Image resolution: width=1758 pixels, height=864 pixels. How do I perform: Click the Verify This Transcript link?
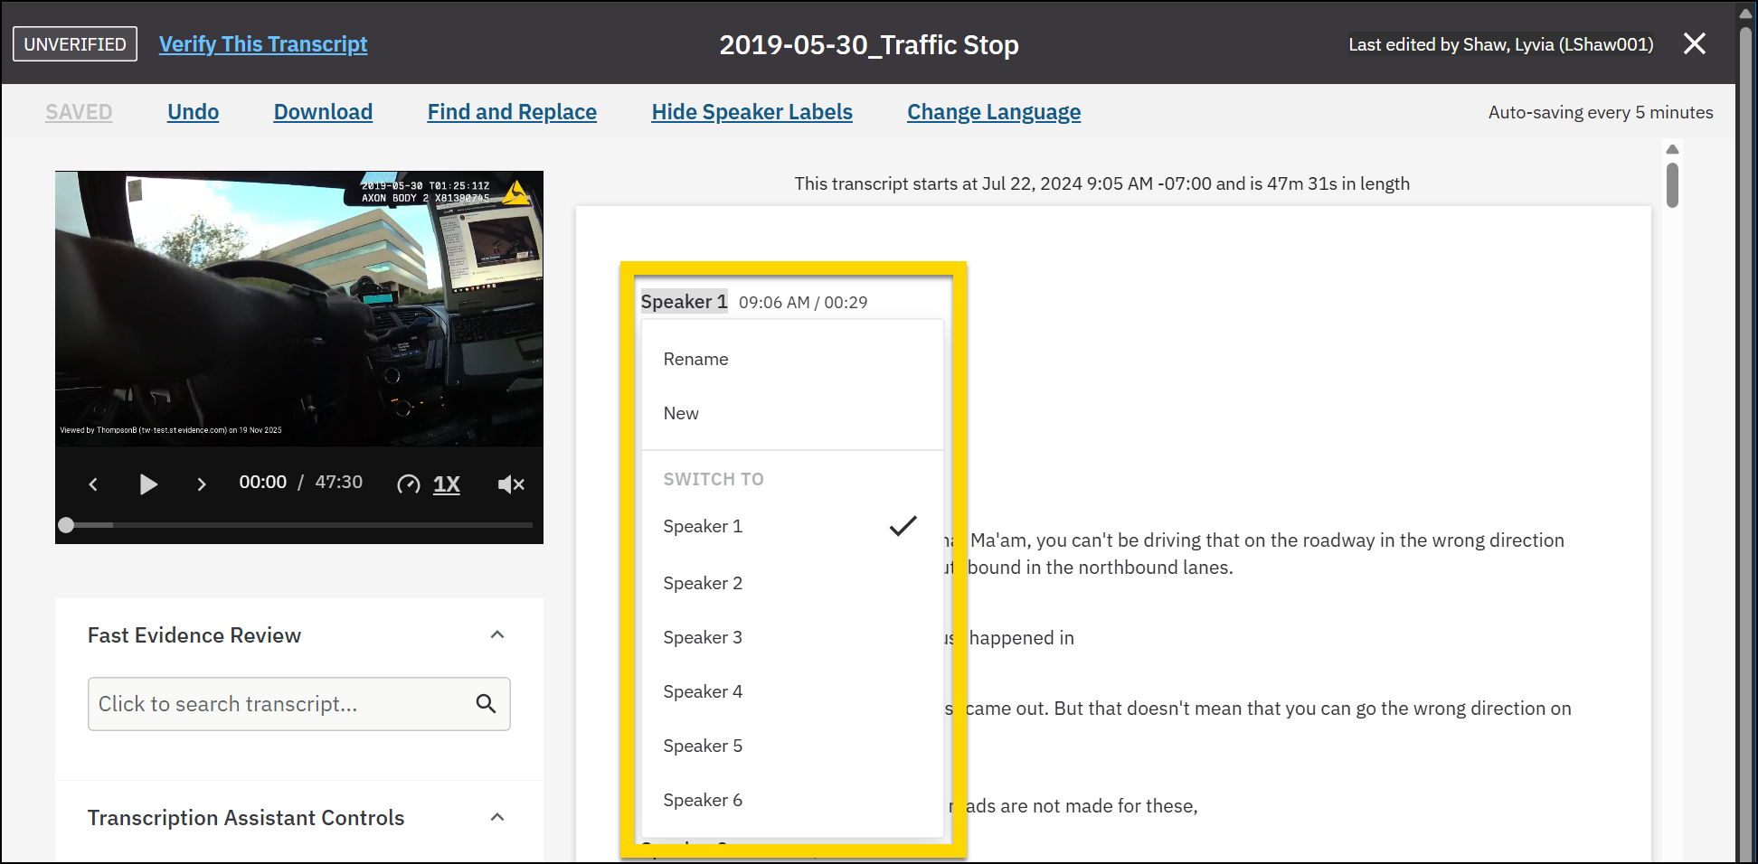263,44
